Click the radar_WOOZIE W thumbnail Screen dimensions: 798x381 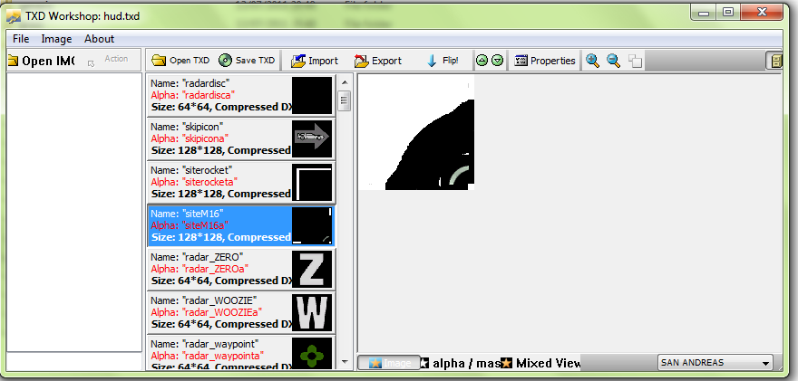tap(312, 312)
